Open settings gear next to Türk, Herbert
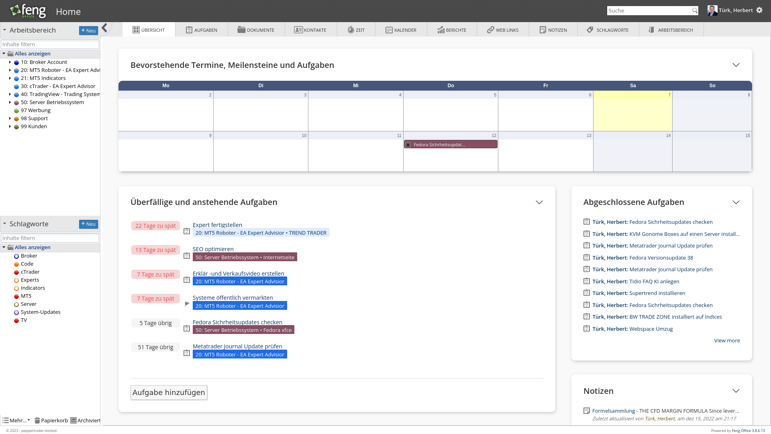The width and height of the screenshot is (771, 434). click(759, 10)
